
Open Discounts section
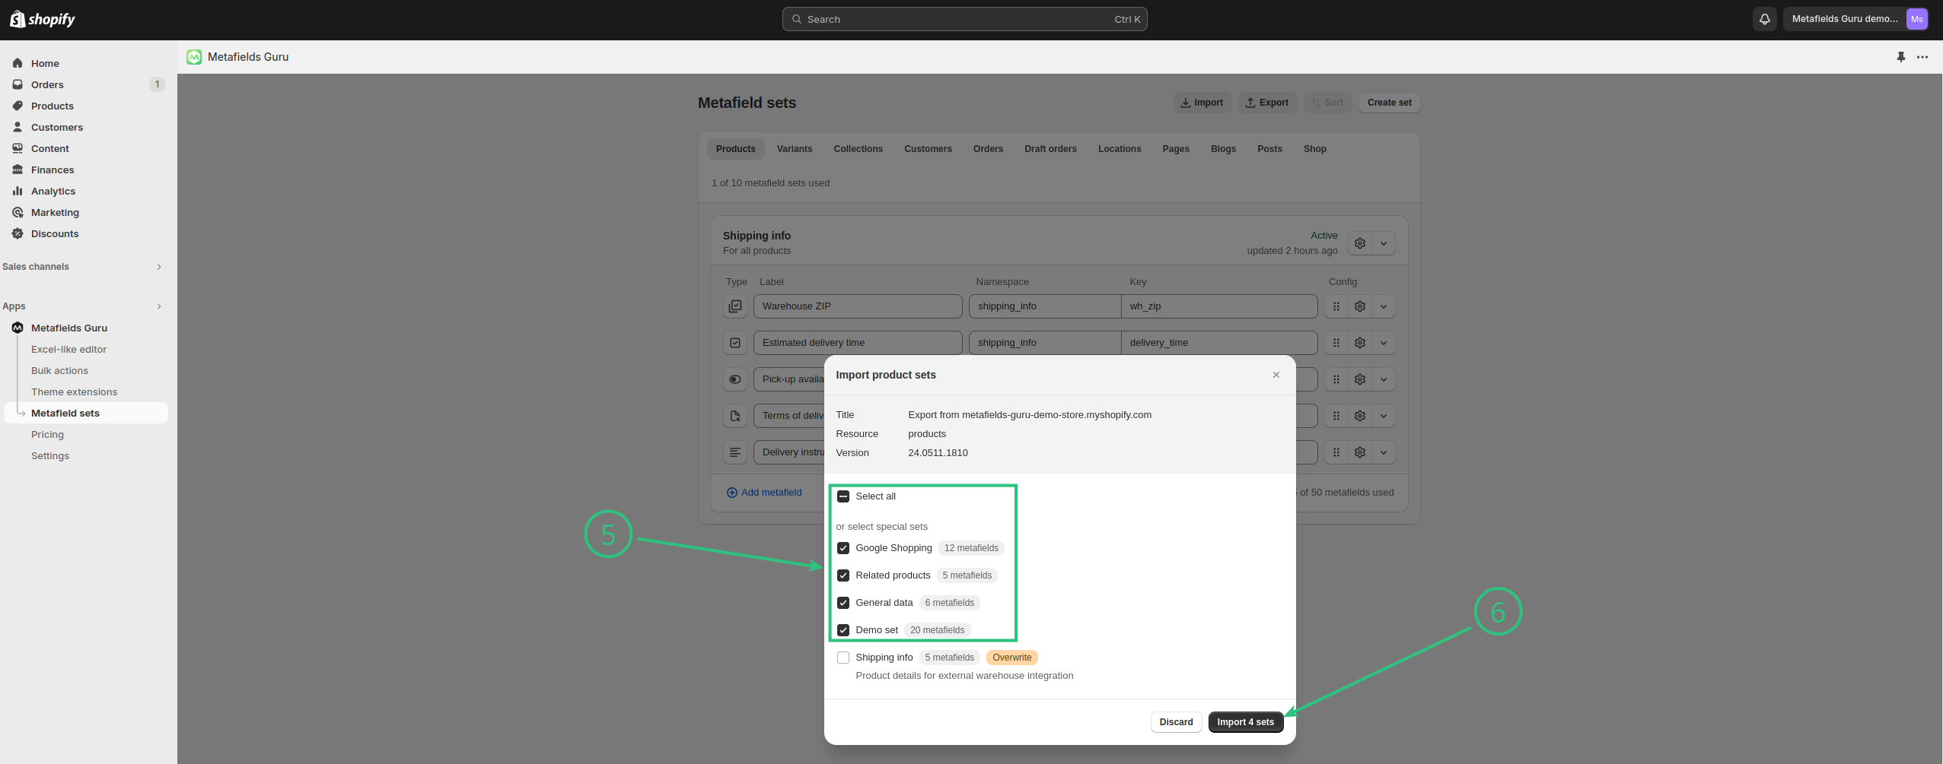55,233
